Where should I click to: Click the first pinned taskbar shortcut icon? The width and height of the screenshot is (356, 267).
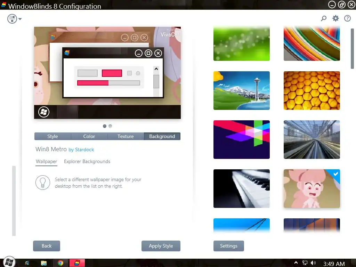click(x=27, y=263)
